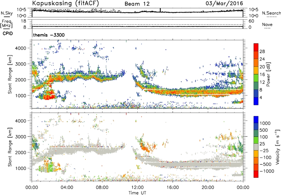The width and height of the screenshot is (281, 195).
Task: Click the "Freq. [MHz]" axis label
Action: pos(6,24)
